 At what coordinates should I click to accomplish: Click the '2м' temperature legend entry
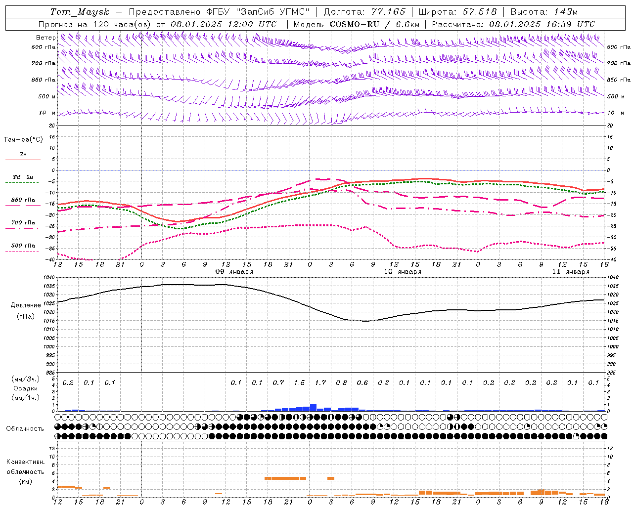pos(23,155)
